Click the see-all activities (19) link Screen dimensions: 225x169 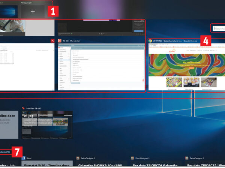tap(5, 151)
